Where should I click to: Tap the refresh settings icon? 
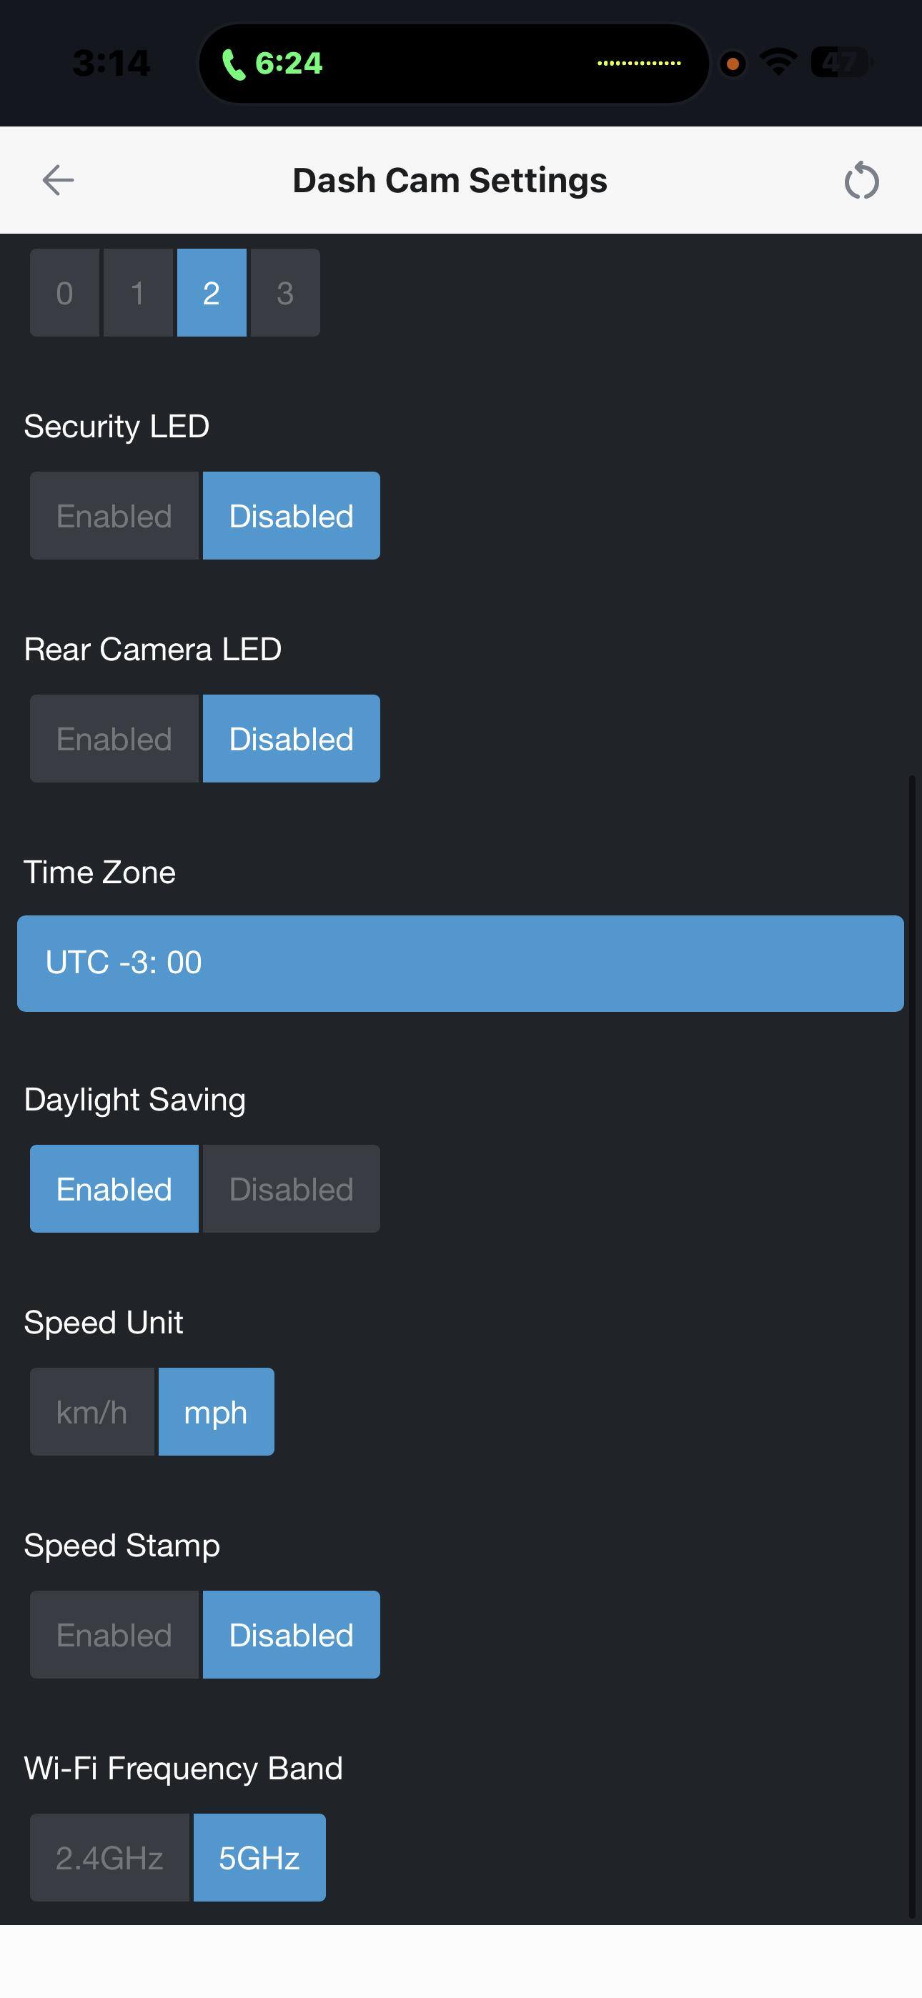[x=861, y=181]
